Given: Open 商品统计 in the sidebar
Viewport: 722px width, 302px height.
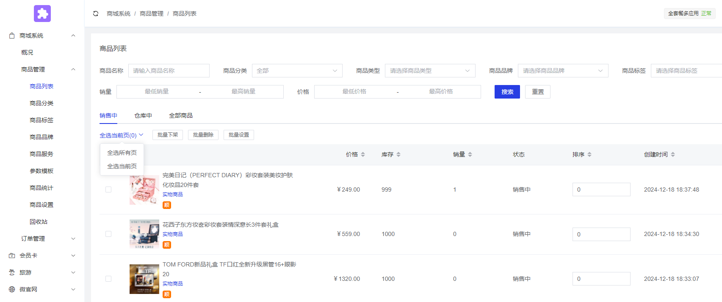Looking at the screenshot, I should point(41,188).
